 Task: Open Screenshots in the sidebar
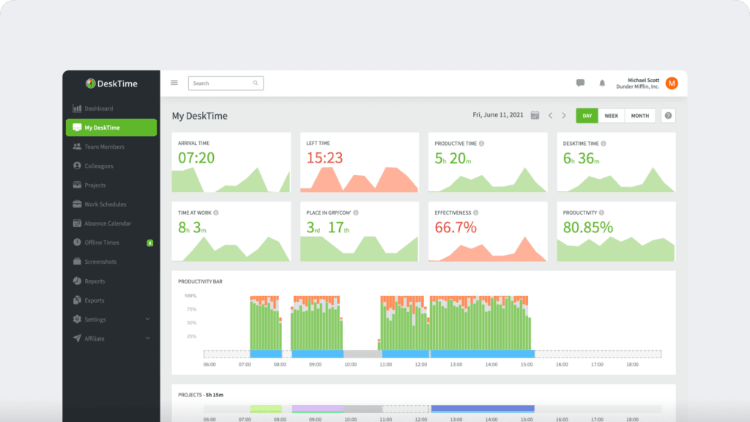tap(100, 262)
